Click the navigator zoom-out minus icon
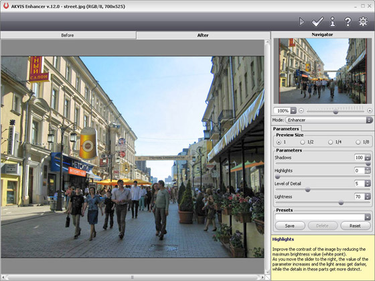 click(x=301, y=111)
